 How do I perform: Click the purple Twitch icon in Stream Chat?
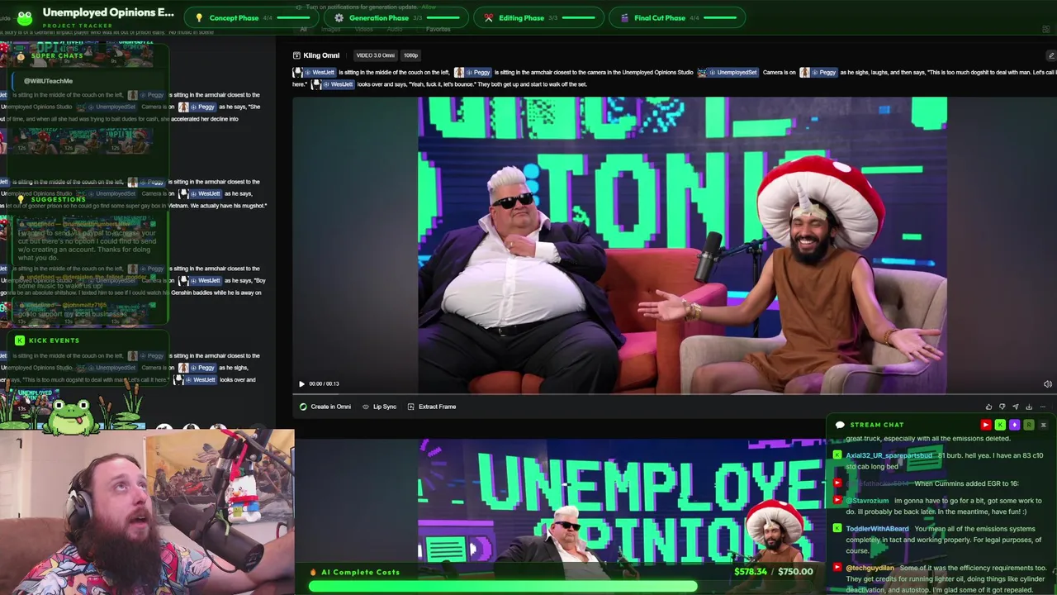pyautogui.click(x=1014, y=425)
